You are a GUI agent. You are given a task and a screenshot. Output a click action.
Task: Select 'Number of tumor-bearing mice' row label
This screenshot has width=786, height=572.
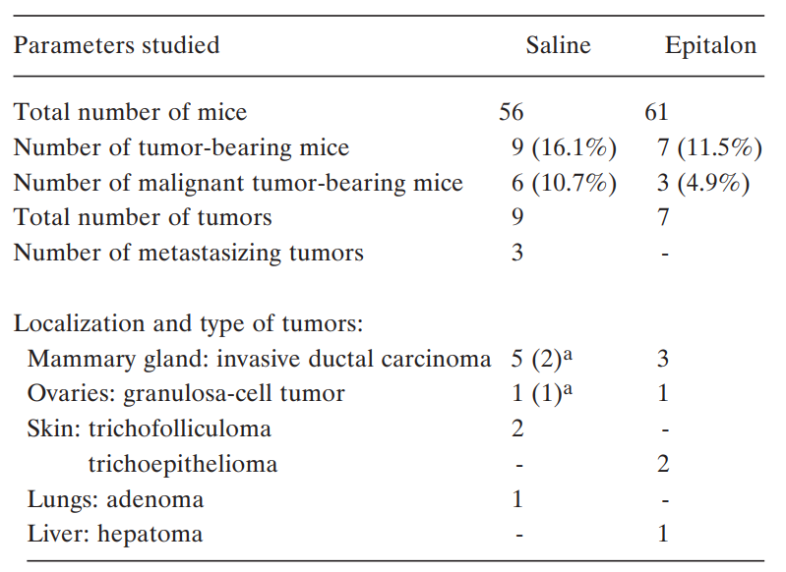click(181, 147)
